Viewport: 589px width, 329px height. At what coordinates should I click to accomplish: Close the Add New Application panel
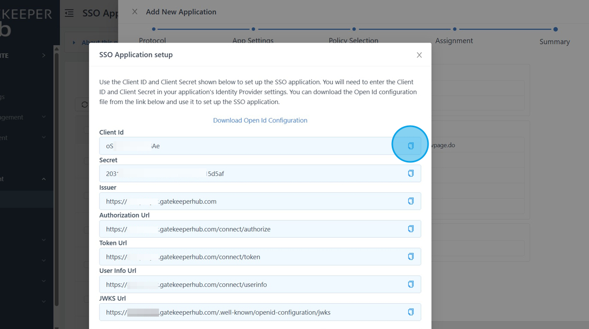point(135,12)
